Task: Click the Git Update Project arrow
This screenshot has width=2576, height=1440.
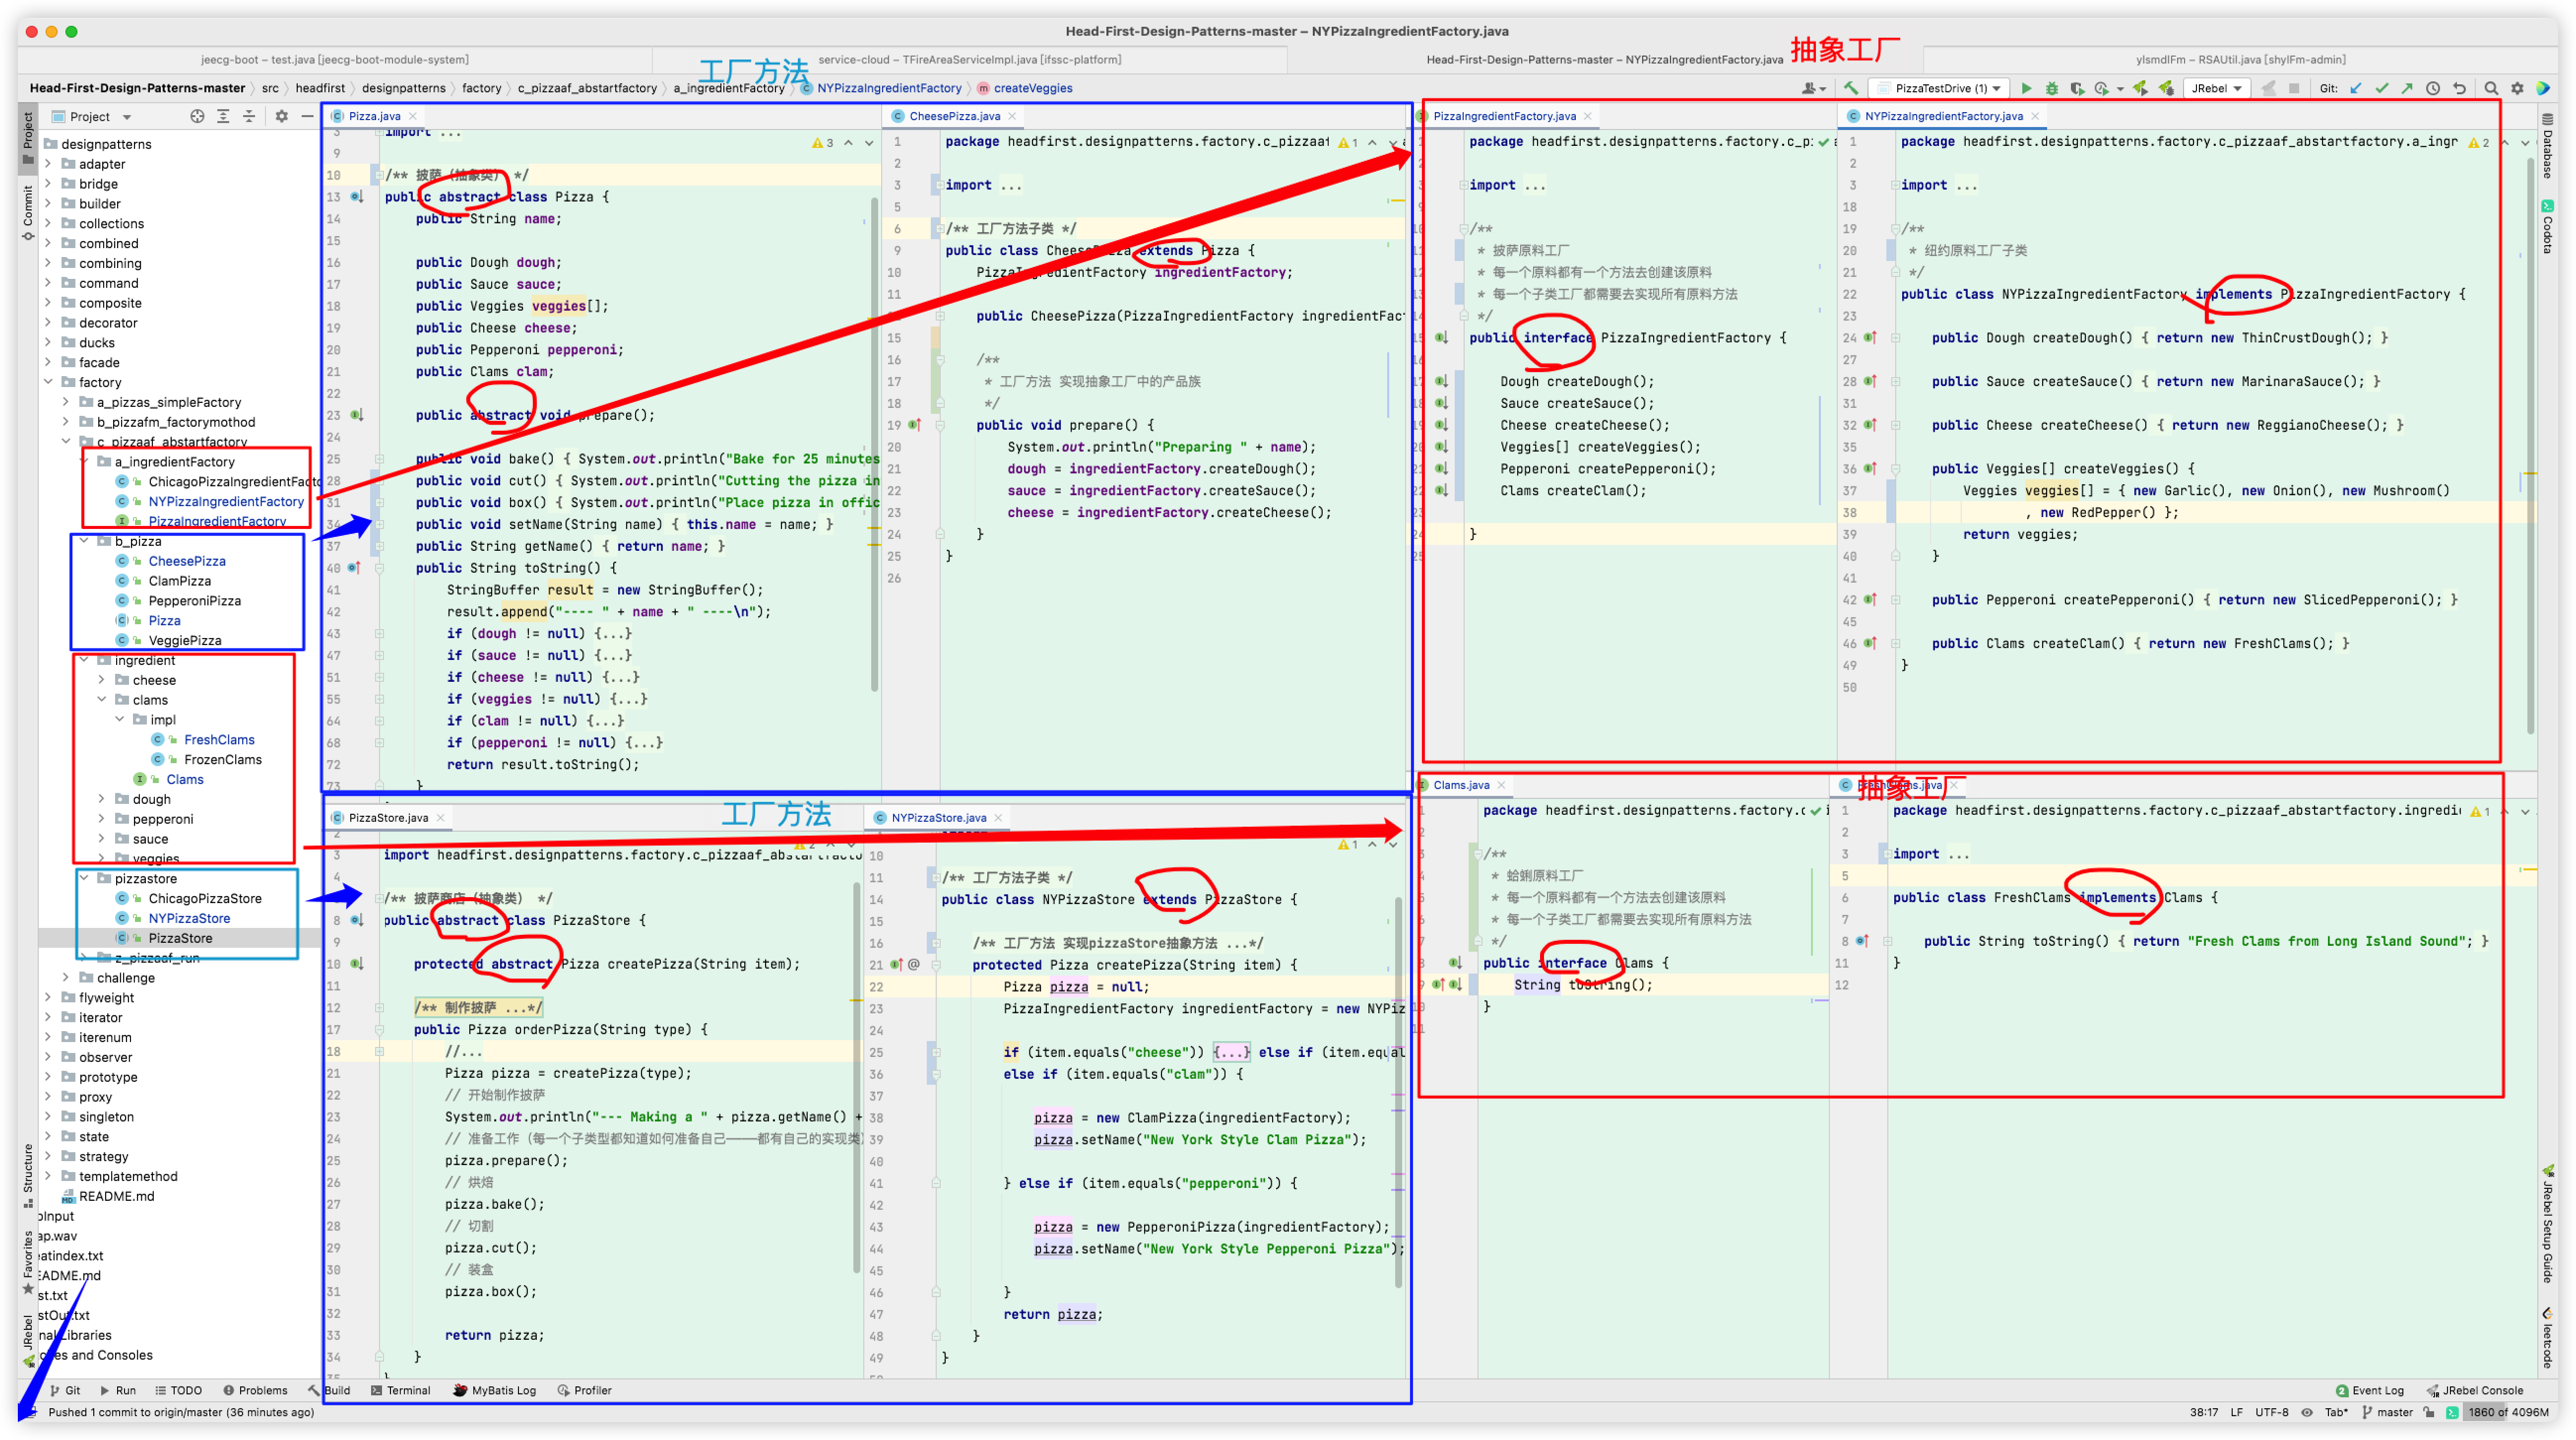Action: coord(2356,88)
